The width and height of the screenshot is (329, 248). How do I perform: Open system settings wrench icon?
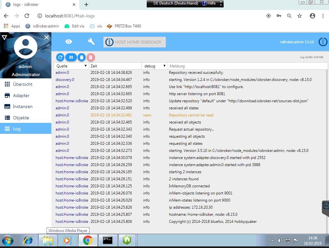[x=91, y=42]
